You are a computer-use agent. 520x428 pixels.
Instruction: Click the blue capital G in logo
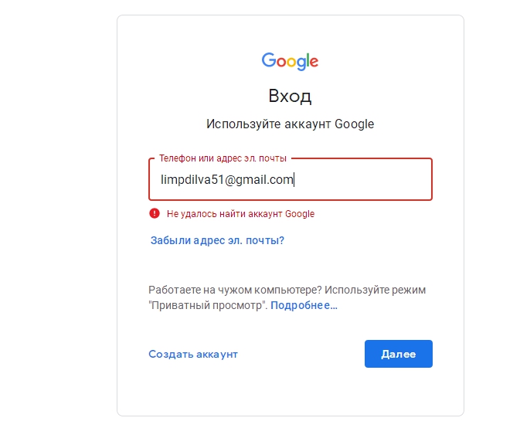coord(268,60)
